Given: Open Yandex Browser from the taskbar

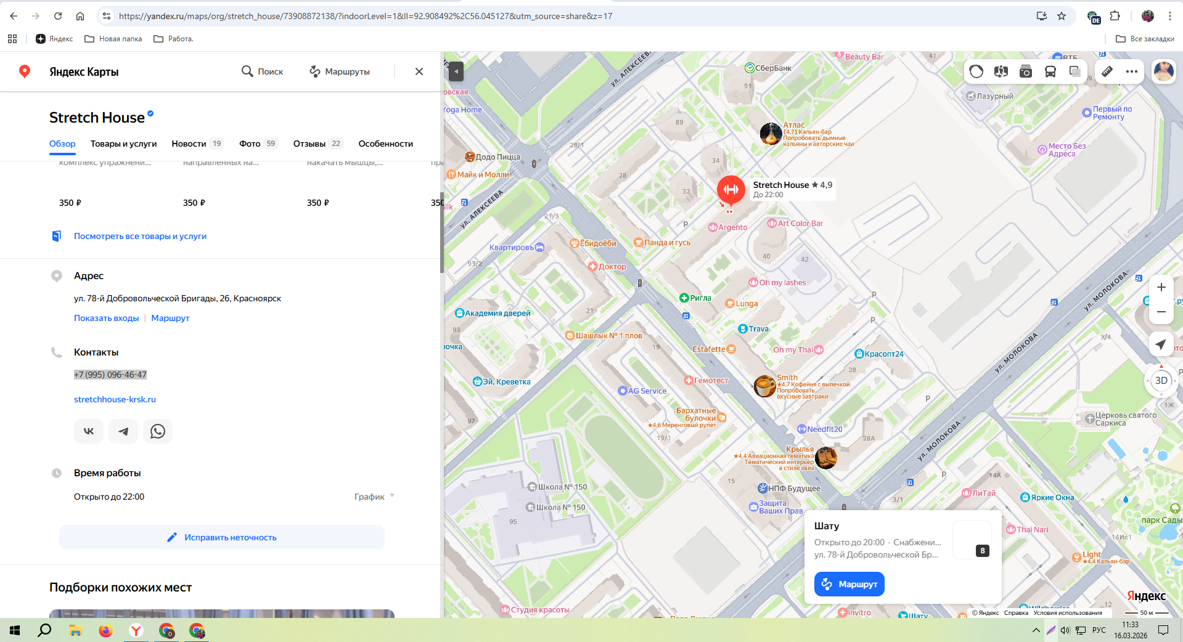Looking at the screenshot, I should point(136,630).
